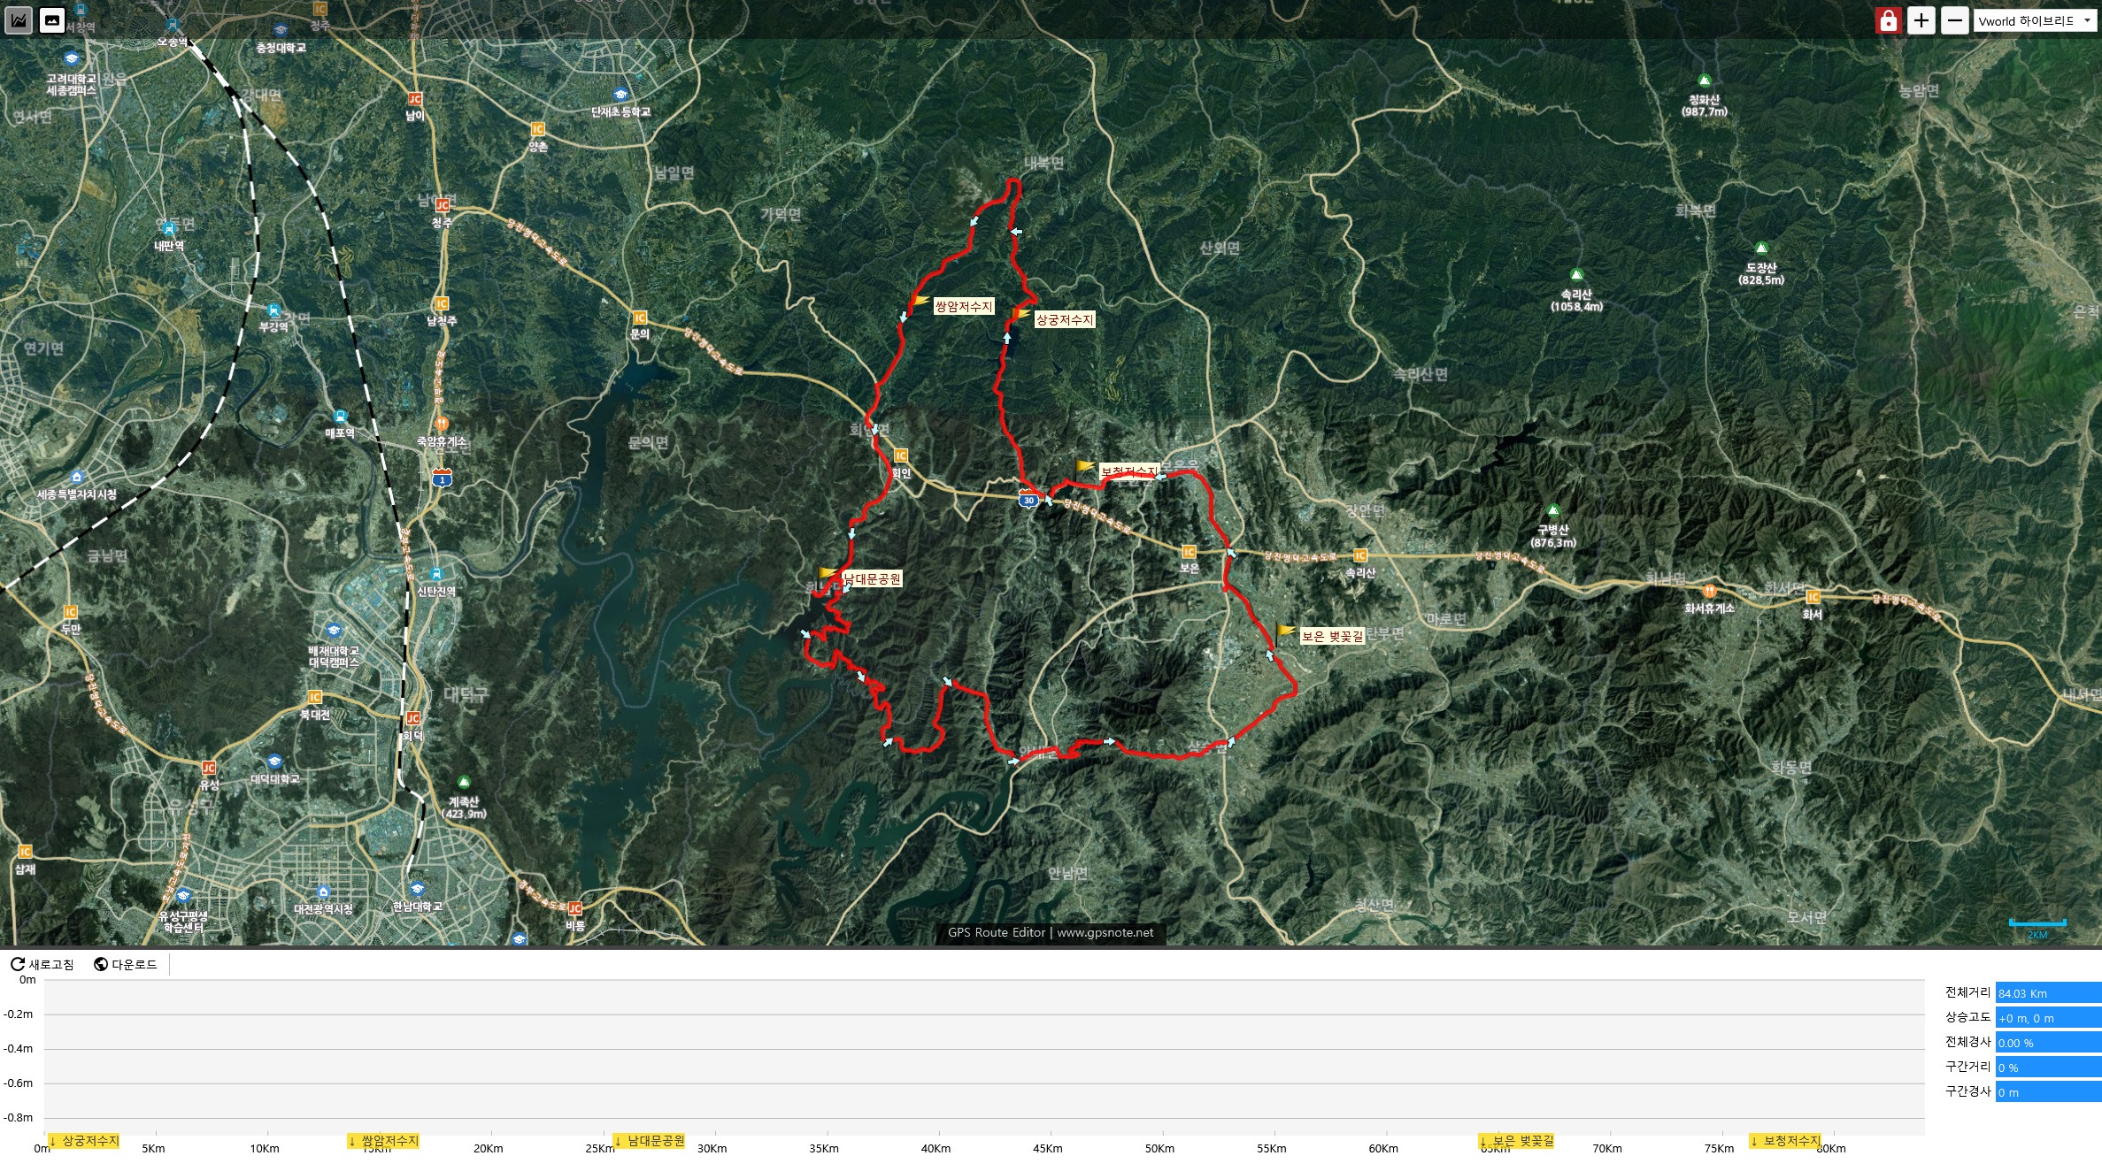The width and height of the screenshot is (2102, 1171).
Task: Click the 다운로드 download button
Action: [126, 964]
